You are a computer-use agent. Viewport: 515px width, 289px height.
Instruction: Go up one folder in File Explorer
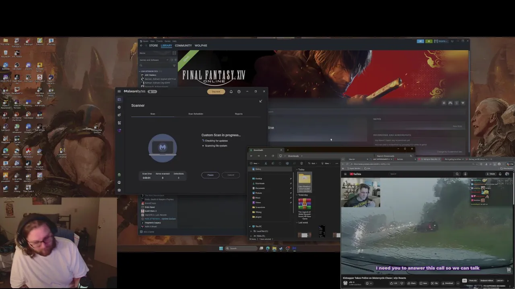pos(266,156)
